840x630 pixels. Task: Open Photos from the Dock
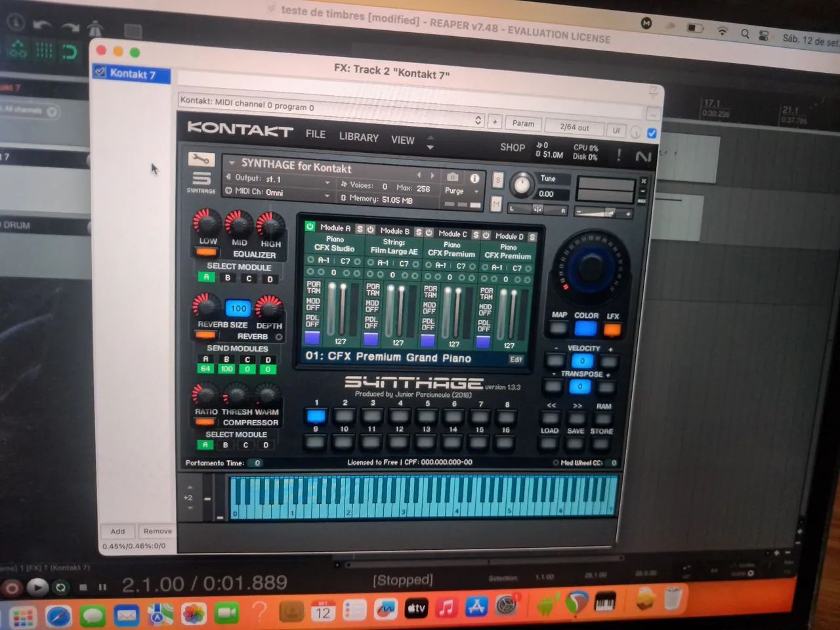(x=194, y=614)
